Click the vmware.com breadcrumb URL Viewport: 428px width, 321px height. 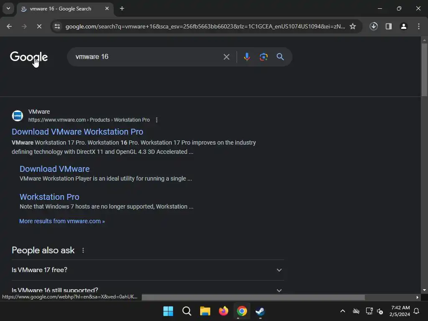tap(89, 120)
